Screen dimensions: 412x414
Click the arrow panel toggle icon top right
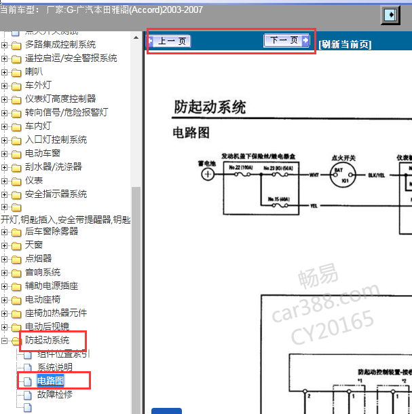tap(391, 15)
